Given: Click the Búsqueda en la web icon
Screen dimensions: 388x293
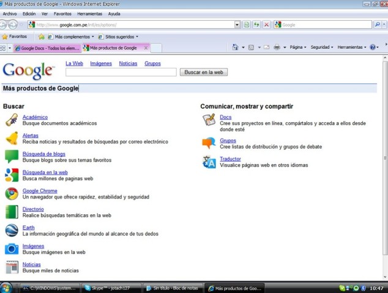Looking at the screenshot, I should [x=12, y=175].
